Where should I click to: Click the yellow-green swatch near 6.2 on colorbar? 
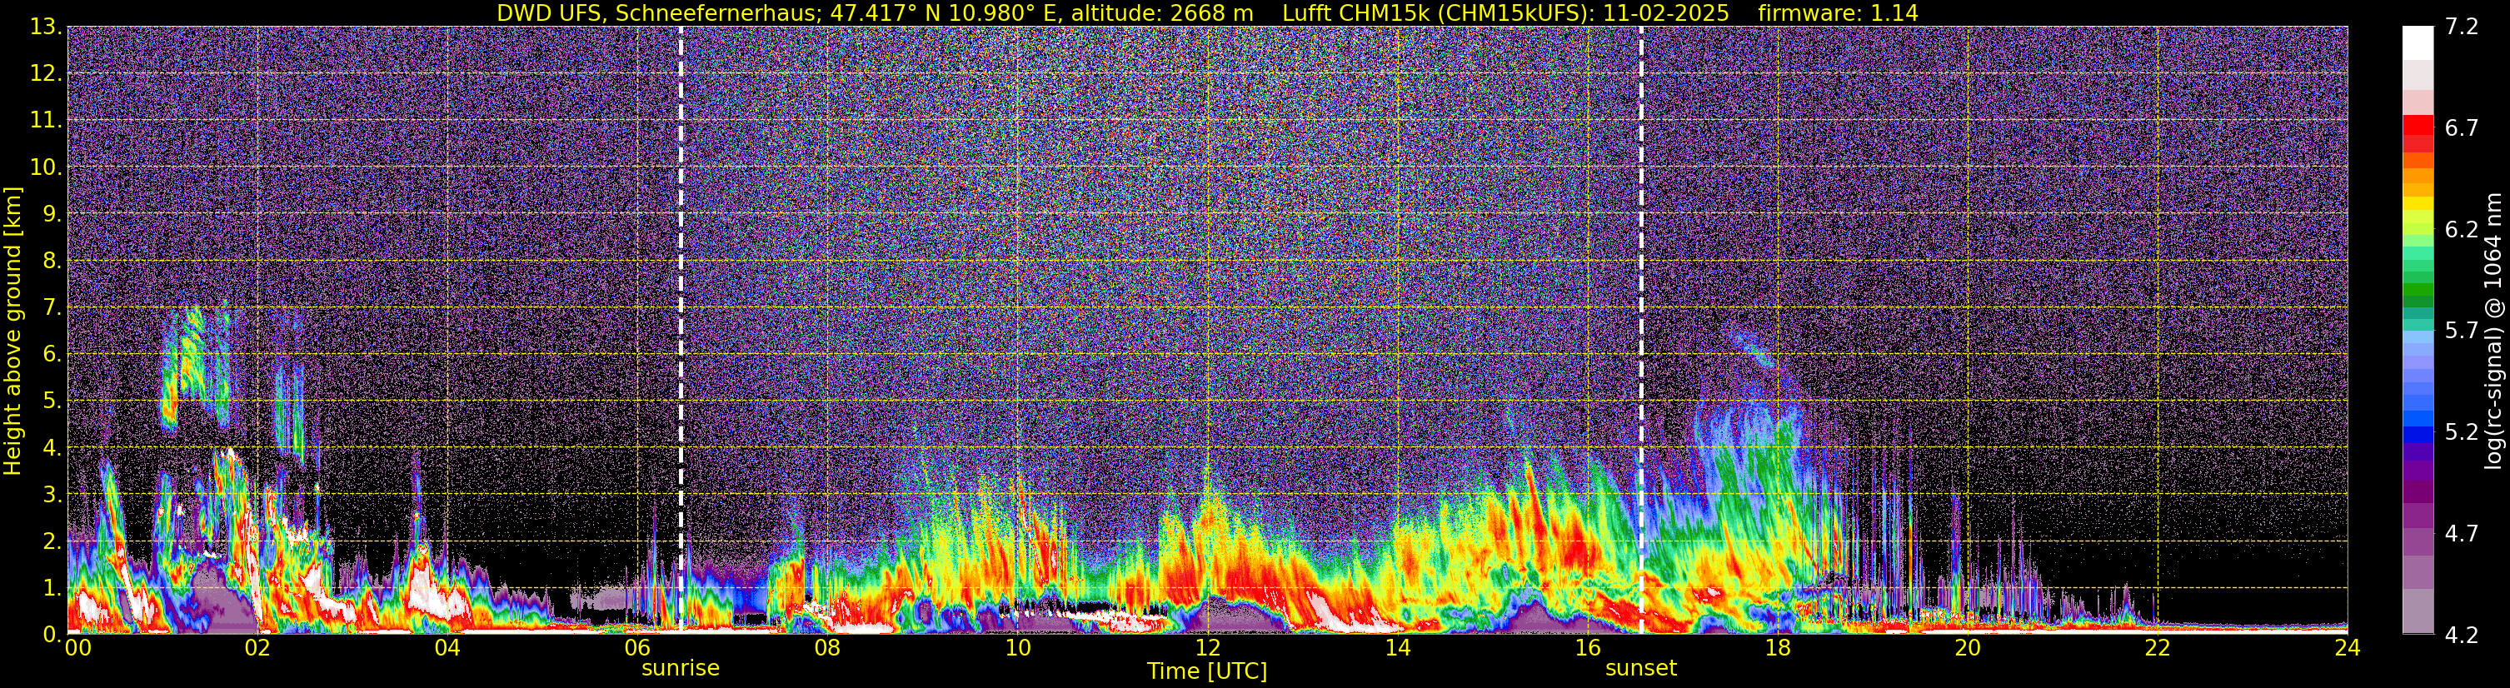pos(2418,228)
